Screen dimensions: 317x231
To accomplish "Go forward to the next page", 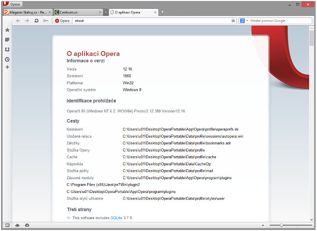I will coord(27,21).
